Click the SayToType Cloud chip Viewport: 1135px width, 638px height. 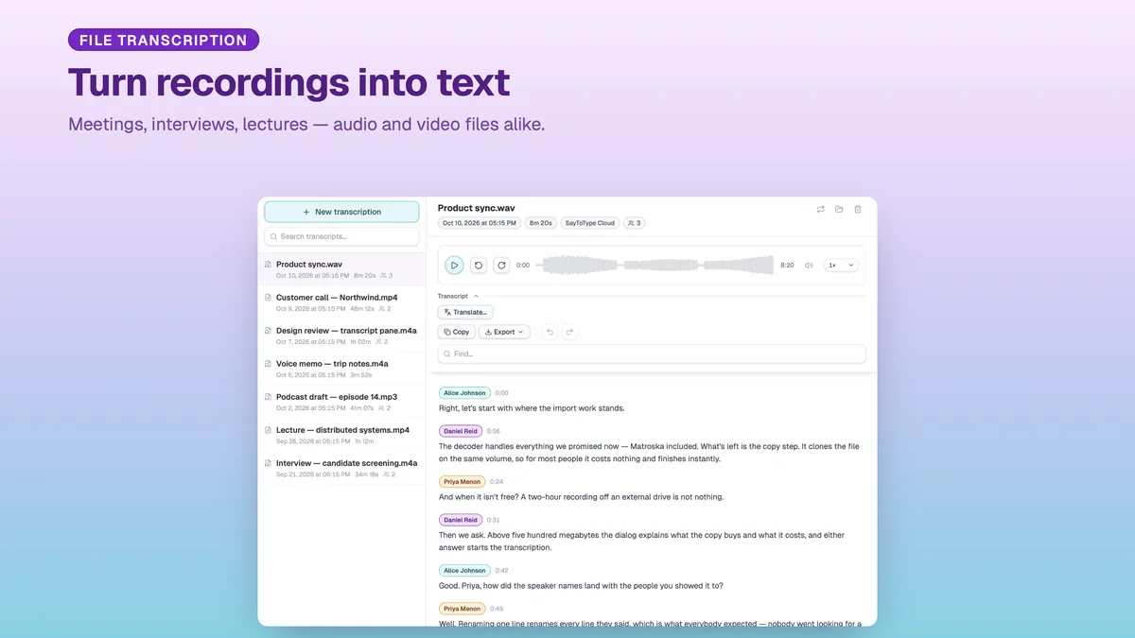pos(589,223)
